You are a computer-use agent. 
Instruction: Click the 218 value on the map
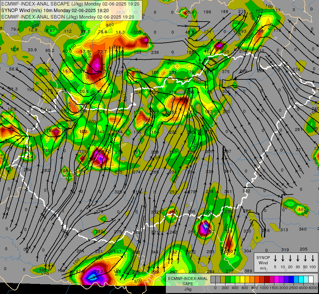(x=242, y=11)
